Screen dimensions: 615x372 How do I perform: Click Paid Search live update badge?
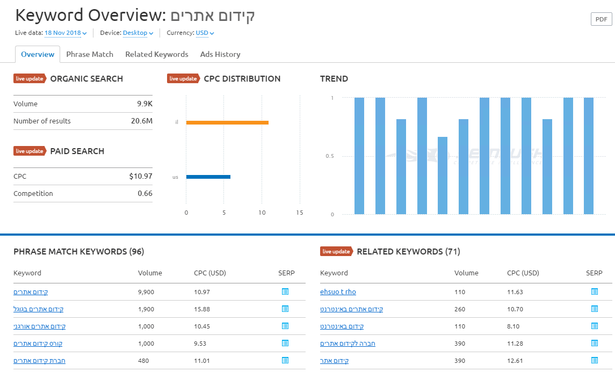(30, 151)
